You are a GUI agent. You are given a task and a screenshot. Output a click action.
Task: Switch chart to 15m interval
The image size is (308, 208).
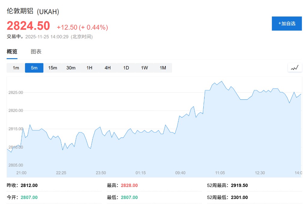pyautogui.click(x=53, y=68)
